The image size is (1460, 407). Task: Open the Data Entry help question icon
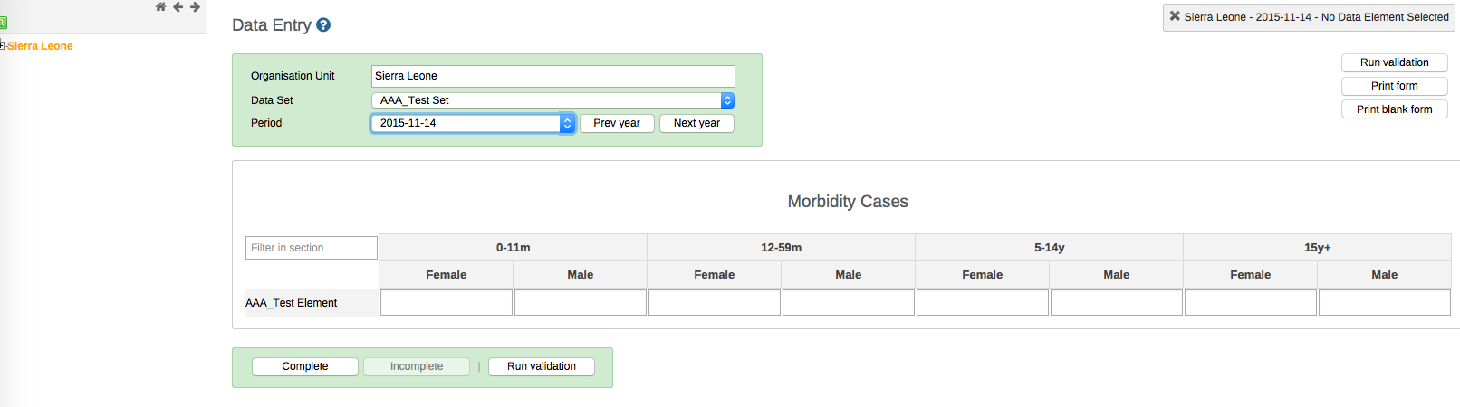coord(323,25)
